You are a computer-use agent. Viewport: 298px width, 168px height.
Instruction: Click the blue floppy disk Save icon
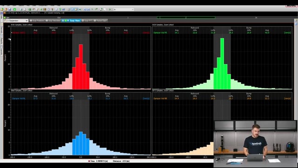10,9
